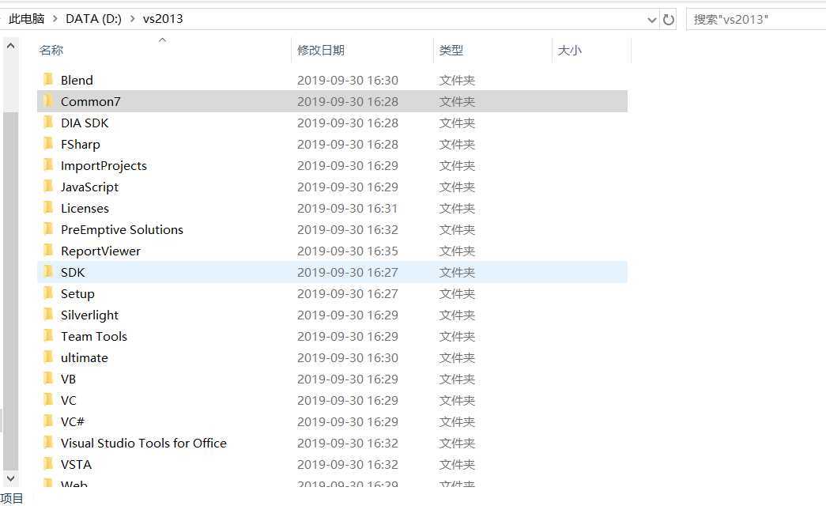Sort by the 大小 column header
Viewport: 826px width, 506px height.
tap(569, 50)
